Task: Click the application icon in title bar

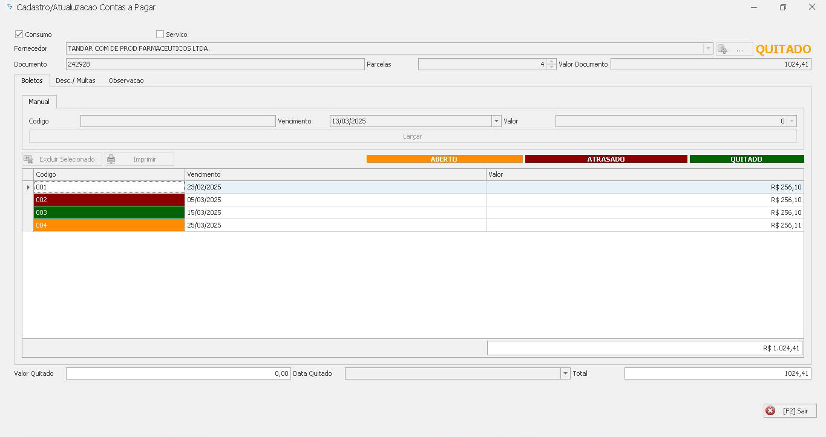Action: click(9, 7)
